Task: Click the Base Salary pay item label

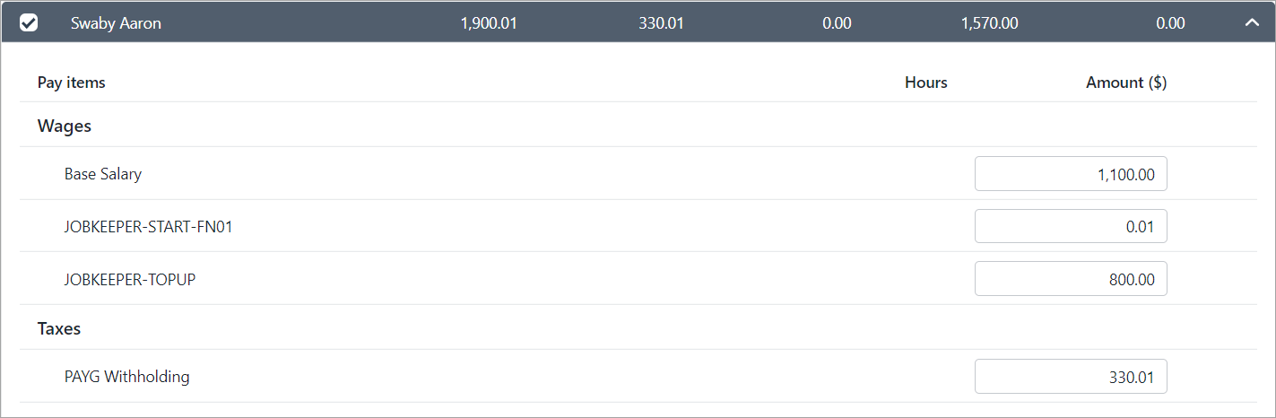Action: (x=103, y=175)
